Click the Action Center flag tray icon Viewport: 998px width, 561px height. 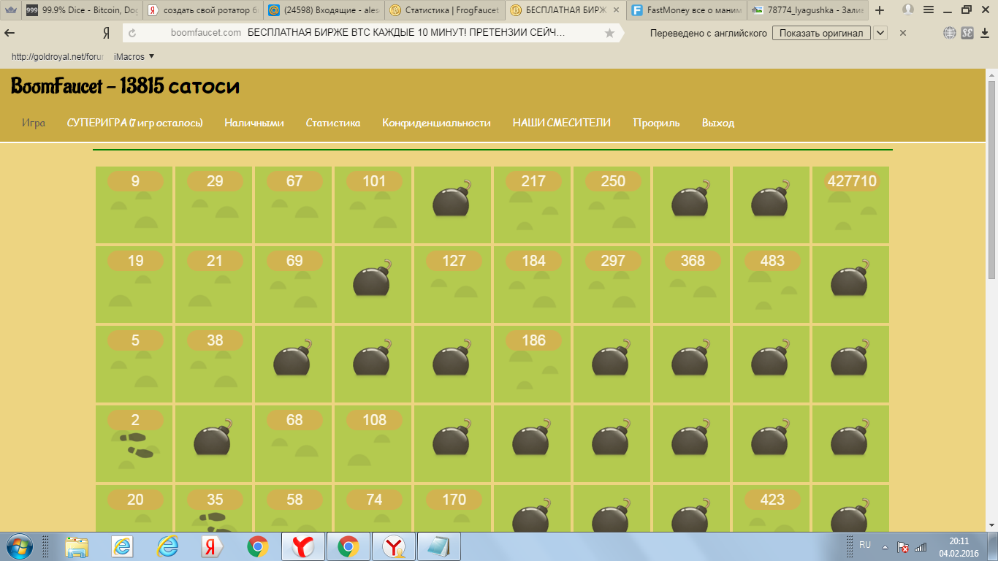903,547
